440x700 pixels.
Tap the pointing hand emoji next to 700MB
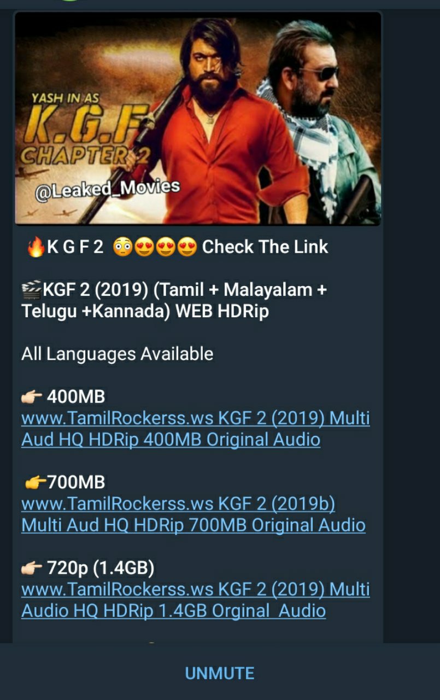coord(36,483)
